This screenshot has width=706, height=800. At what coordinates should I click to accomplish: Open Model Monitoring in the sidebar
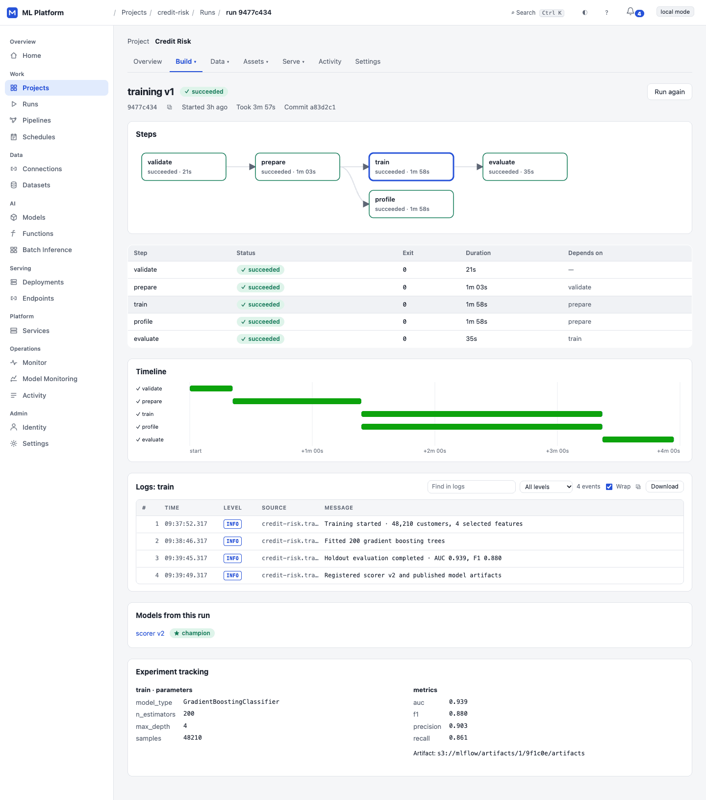point(56,379)
